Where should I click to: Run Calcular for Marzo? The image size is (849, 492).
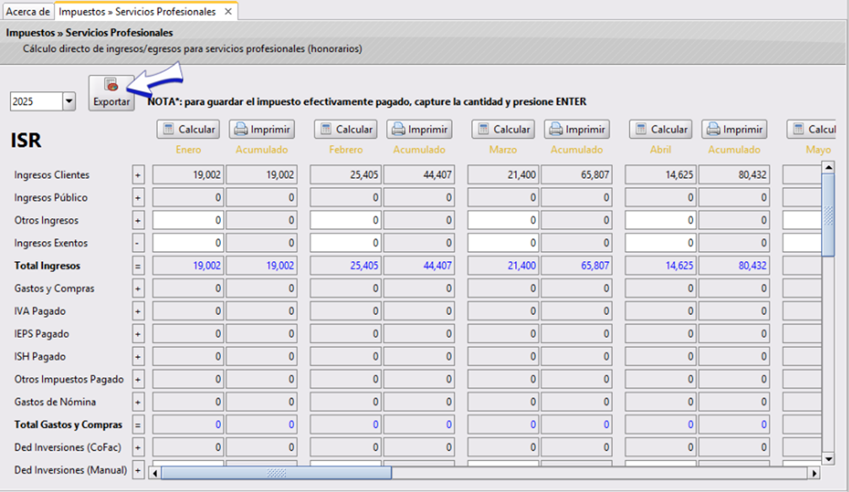click(503, 130)
